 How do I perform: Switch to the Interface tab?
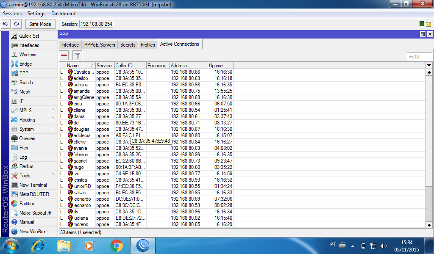(70, 45)
